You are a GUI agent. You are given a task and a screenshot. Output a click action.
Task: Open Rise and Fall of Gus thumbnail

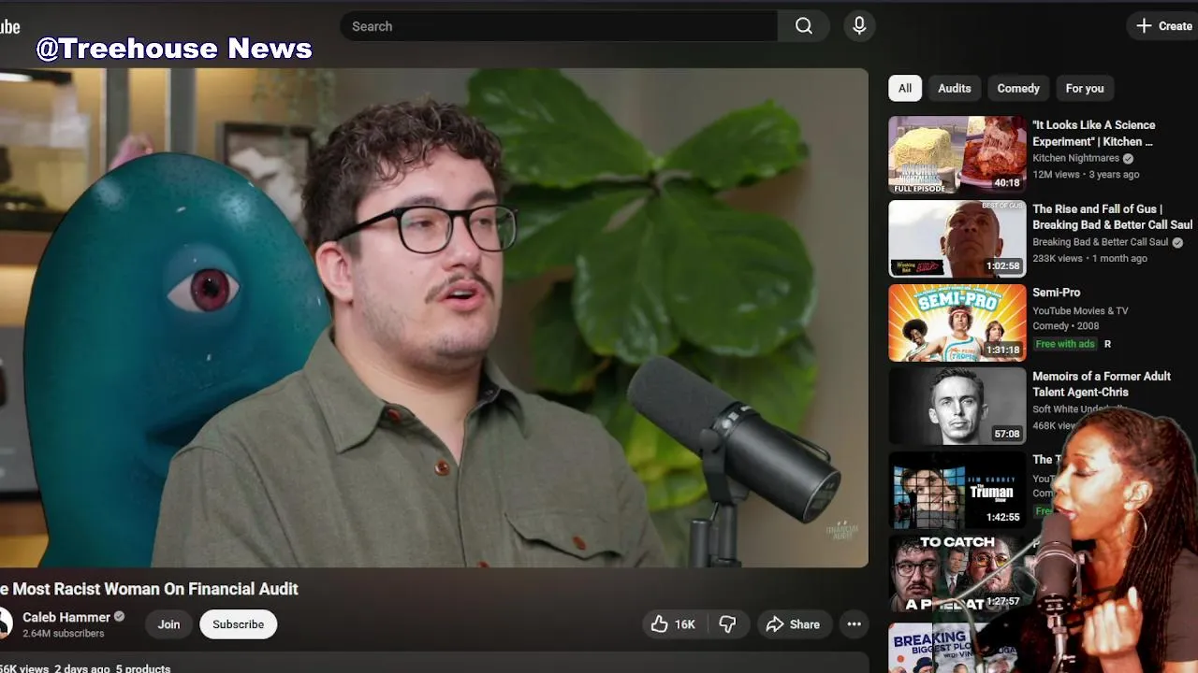[957, 238]
